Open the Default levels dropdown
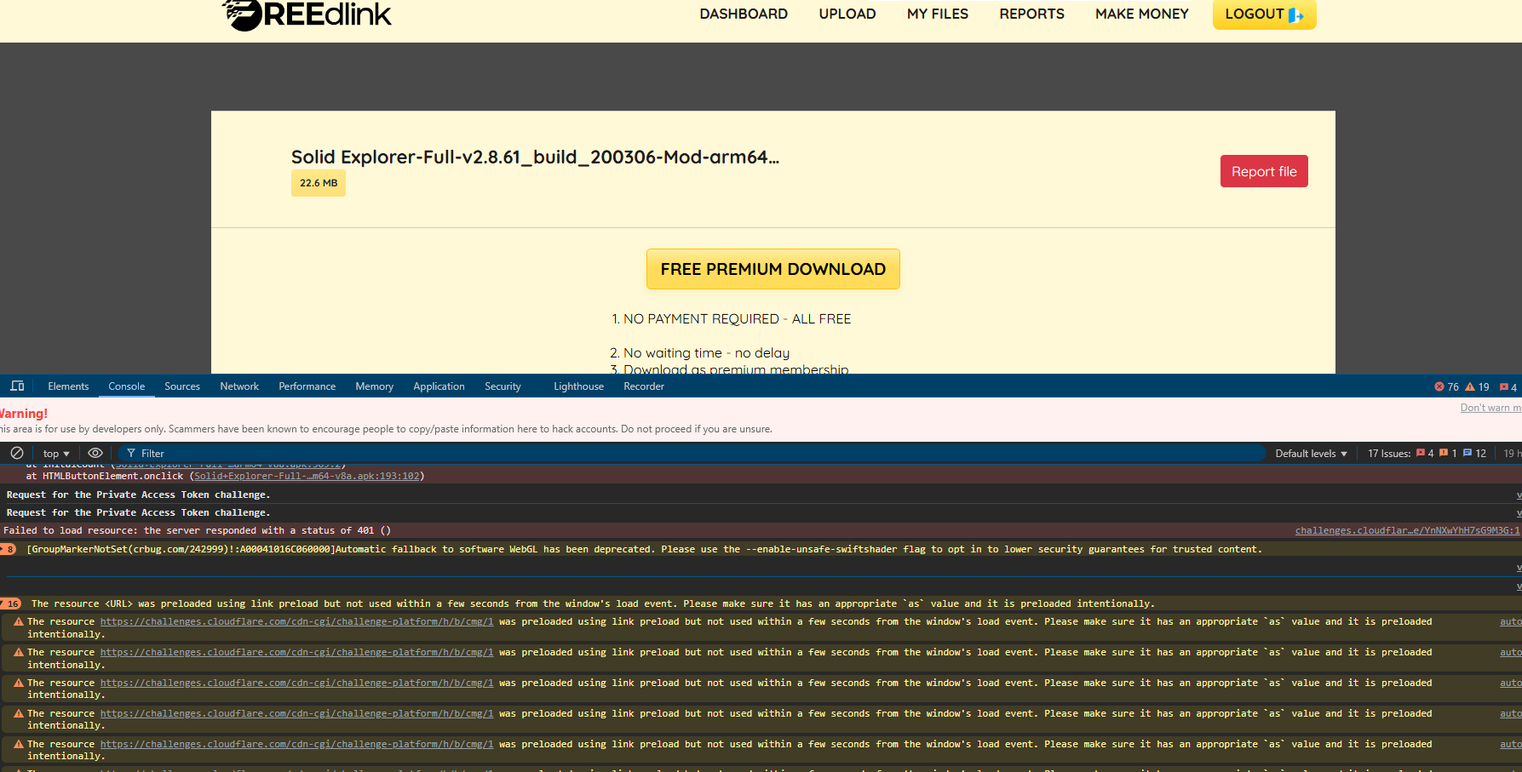The width and height of the screenshot is (1522, 772). coord(1311,454)
